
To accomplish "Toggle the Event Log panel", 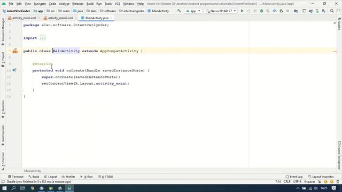I will click(294, 177).
